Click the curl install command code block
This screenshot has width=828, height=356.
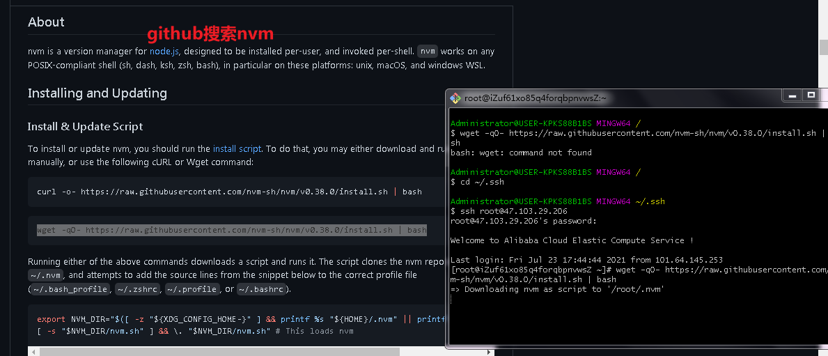coord(229,192)
